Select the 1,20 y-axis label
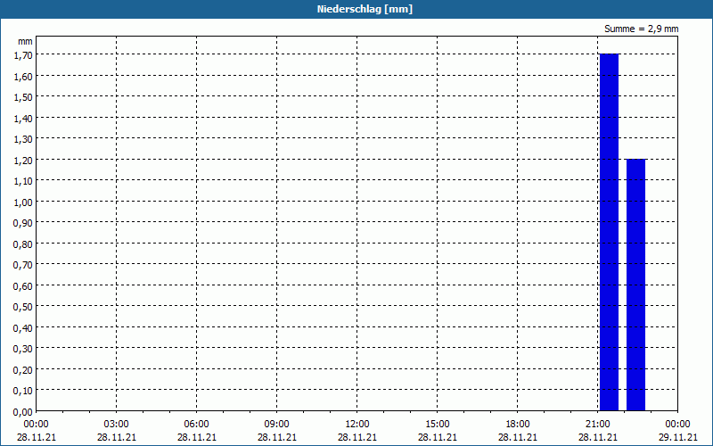This screenshot has height=446, width=713. click(23, 161)
